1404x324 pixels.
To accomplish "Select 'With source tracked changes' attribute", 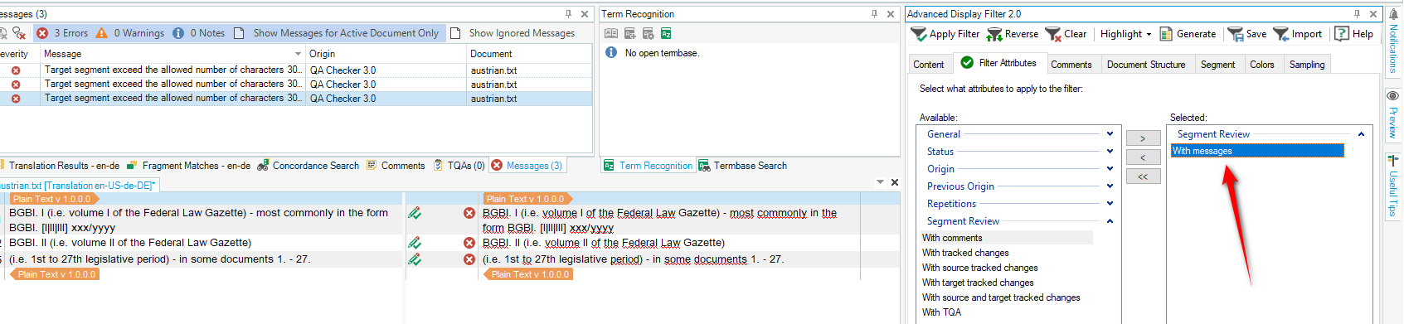I will coord(1007,268).
